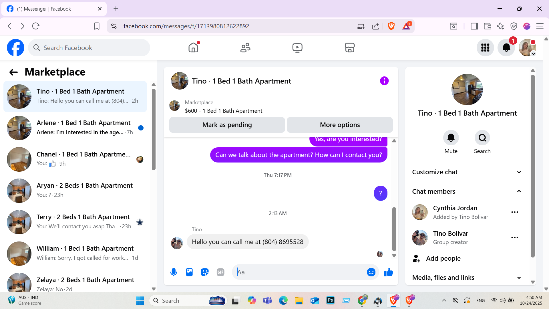Open the listing thumbnail in the info panel

pyautogui.click(x=467, y=90)
